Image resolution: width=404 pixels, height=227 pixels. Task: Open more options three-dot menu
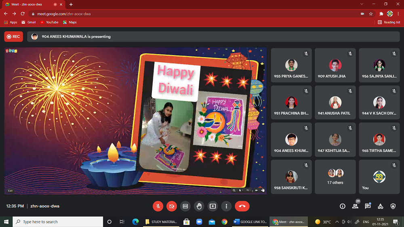226,206
